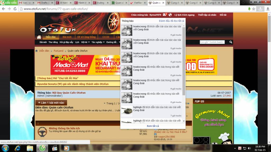Open File Explorer folder from the taskbar
The width and height of the screenshot is (271, 152).
pos(30,148)
